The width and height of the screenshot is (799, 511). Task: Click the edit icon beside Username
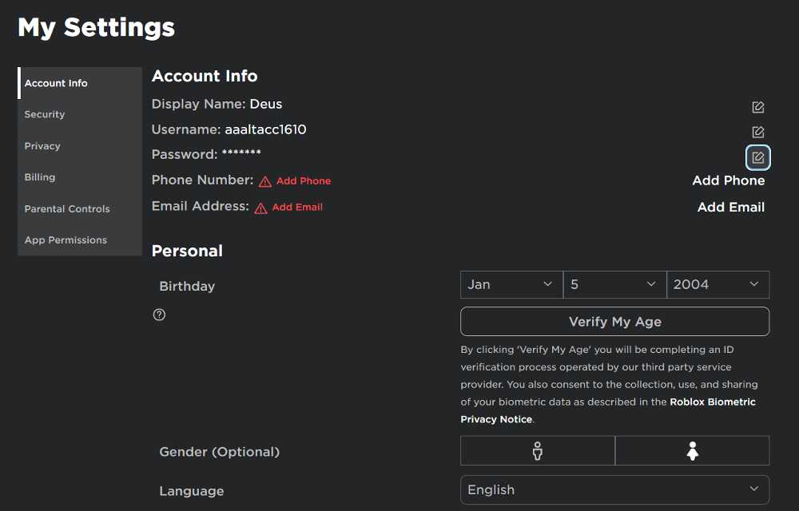point(757,132)
